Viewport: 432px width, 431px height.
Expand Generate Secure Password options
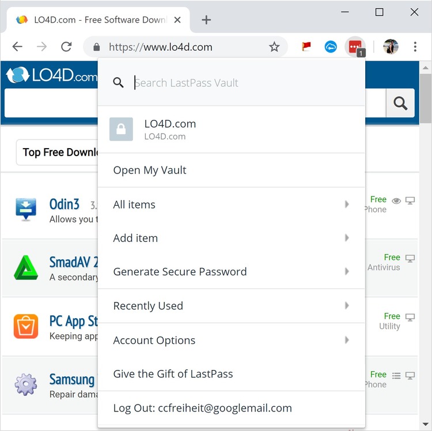pyautogui.click(x=231, y=271)
